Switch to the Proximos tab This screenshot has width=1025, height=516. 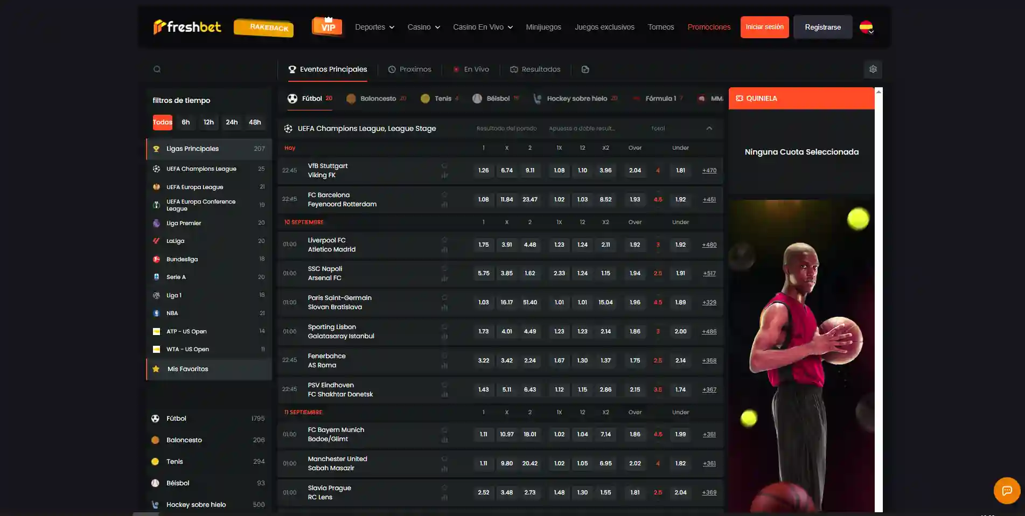410,69
